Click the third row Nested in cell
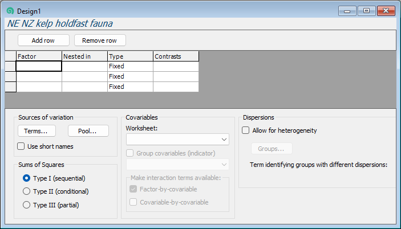The image size is (401, 229). [x=84, y=87]
